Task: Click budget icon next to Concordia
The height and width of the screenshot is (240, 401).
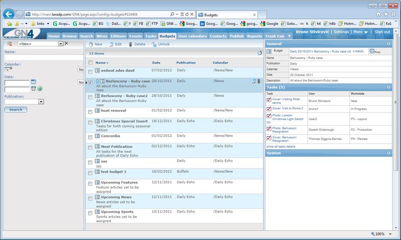Action: tap(97, 136)
